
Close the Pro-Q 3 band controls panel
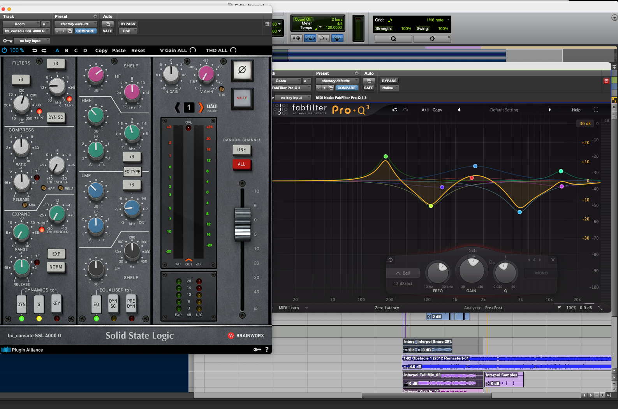(553, 260)
